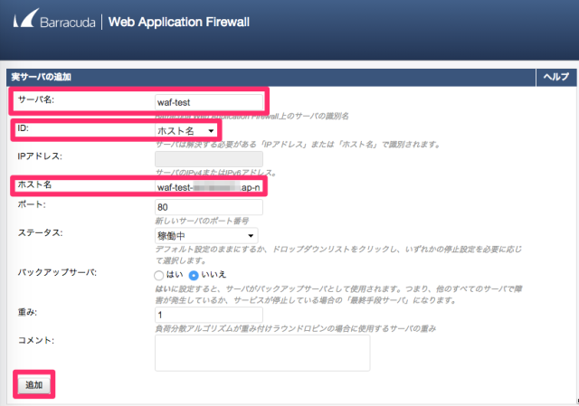Image resolution: width=579 pixels, height=406 pixels.
Task: Click the サーバ名 input field
Action: pos(209,102)
